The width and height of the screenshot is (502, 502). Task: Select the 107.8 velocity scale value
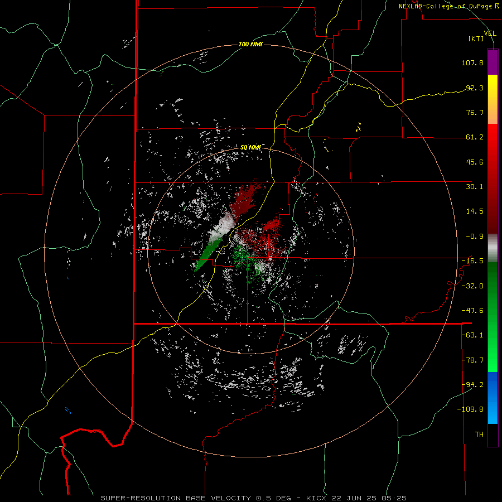pyautogui.click(x=472, y=62)
